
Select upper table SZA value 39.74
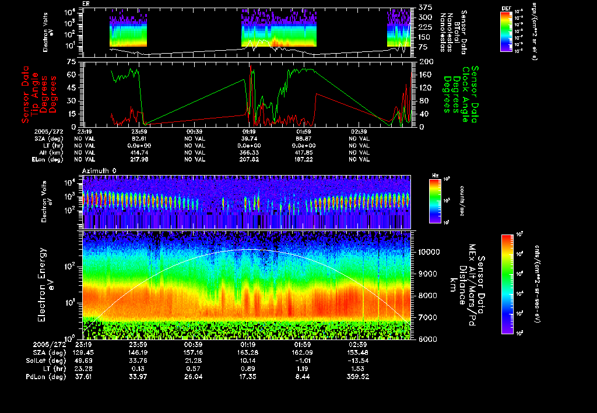coord(249,139)
